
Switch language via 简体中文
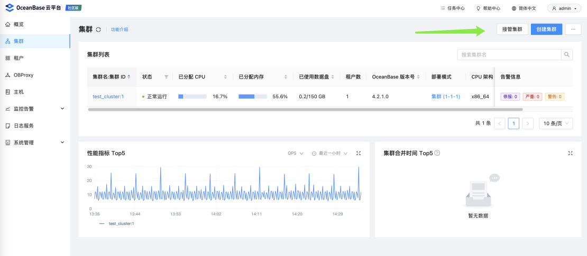[x=524, y=8]
